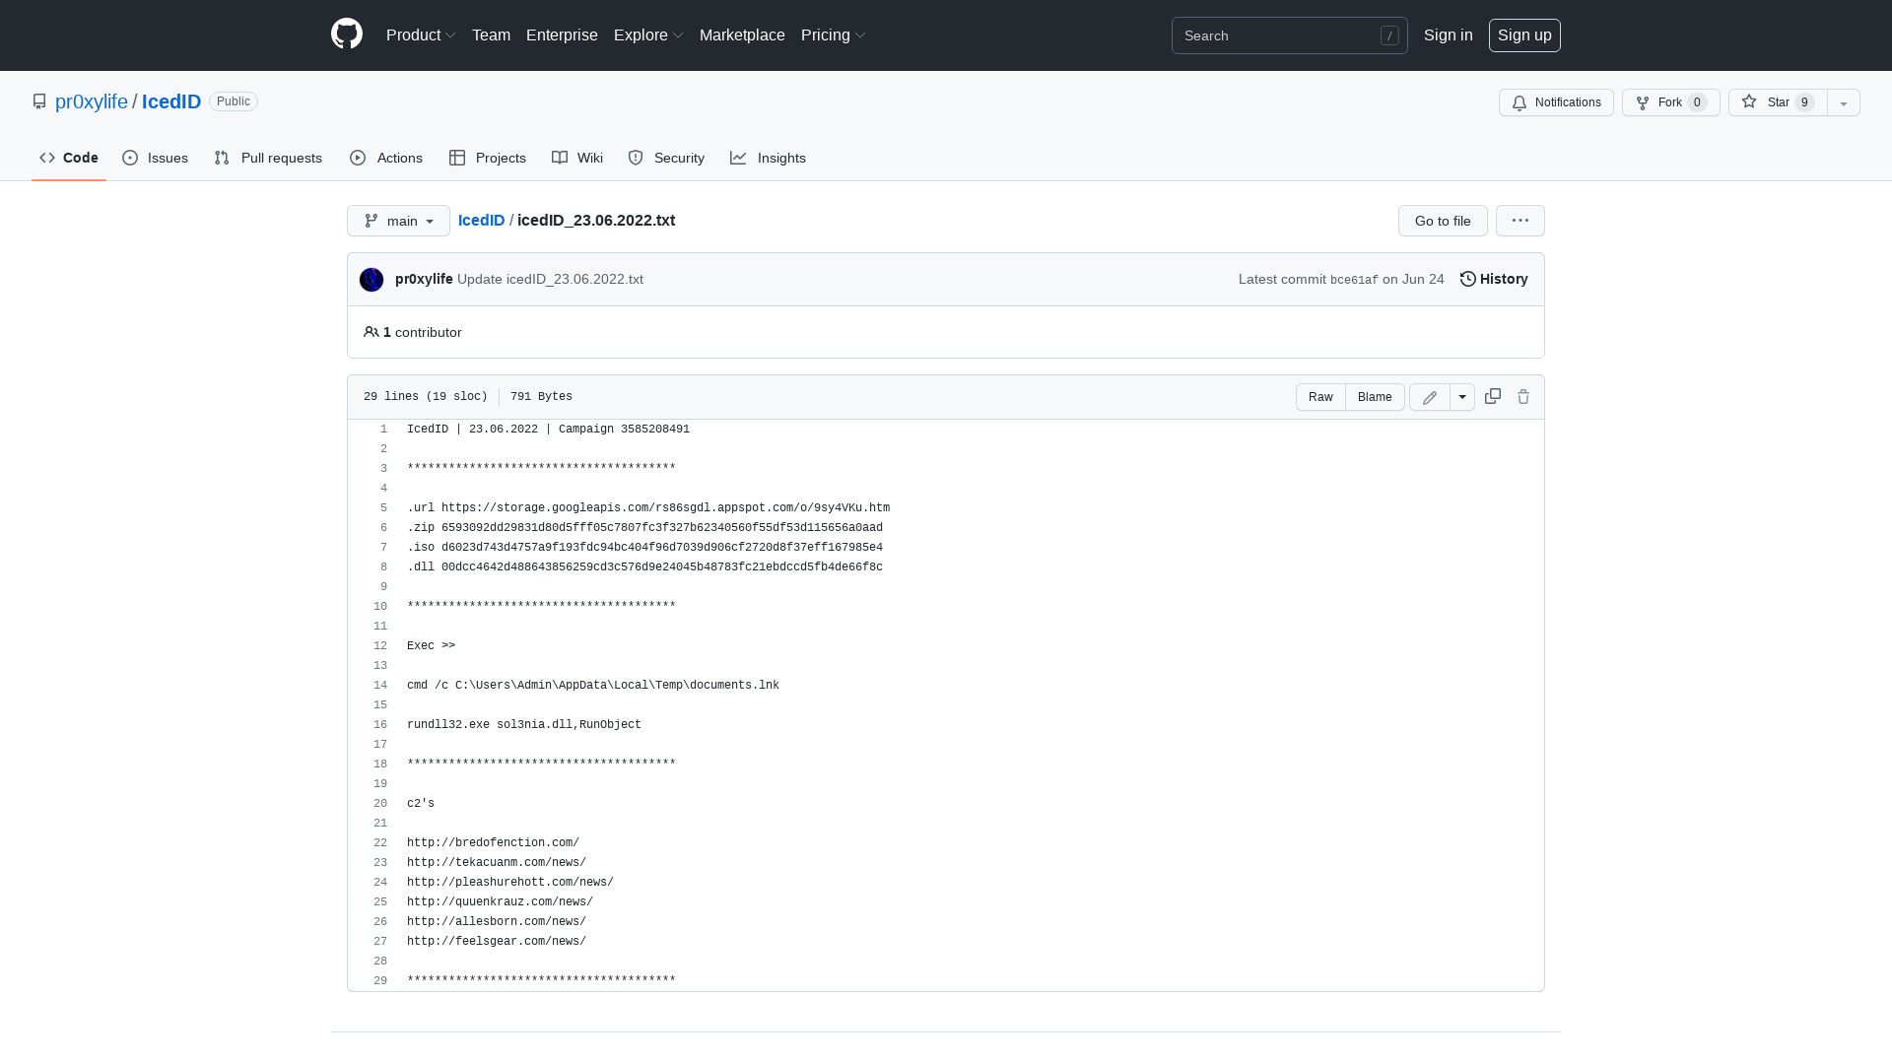Click the Go to file button
1892x1064 pixels.
1442,221
